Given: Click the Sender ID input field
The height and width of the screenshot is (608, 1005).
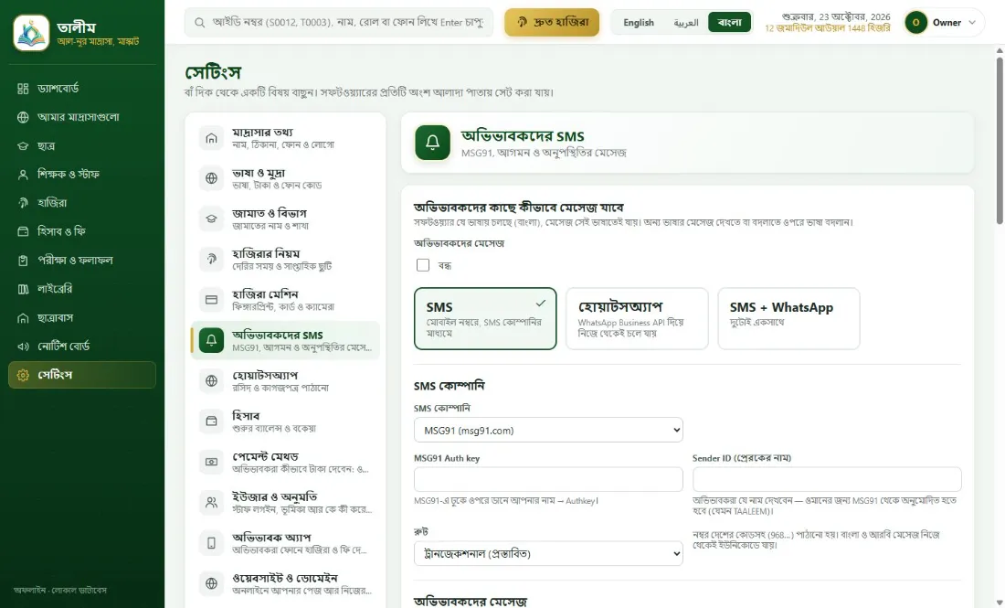Looking at the screenshot, I should (827, 480).
